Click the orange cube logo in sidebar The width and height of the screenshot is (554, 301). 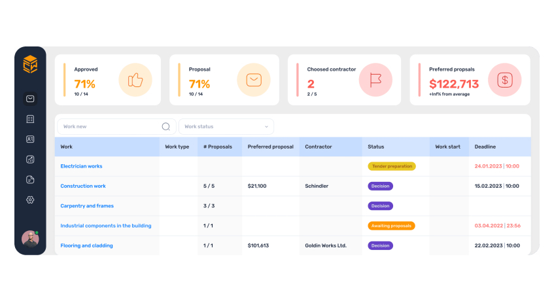point(30,64)
